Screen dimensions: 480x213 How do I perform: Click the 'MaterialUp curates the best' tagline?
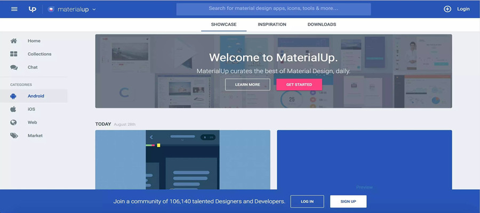click(274, 71)
